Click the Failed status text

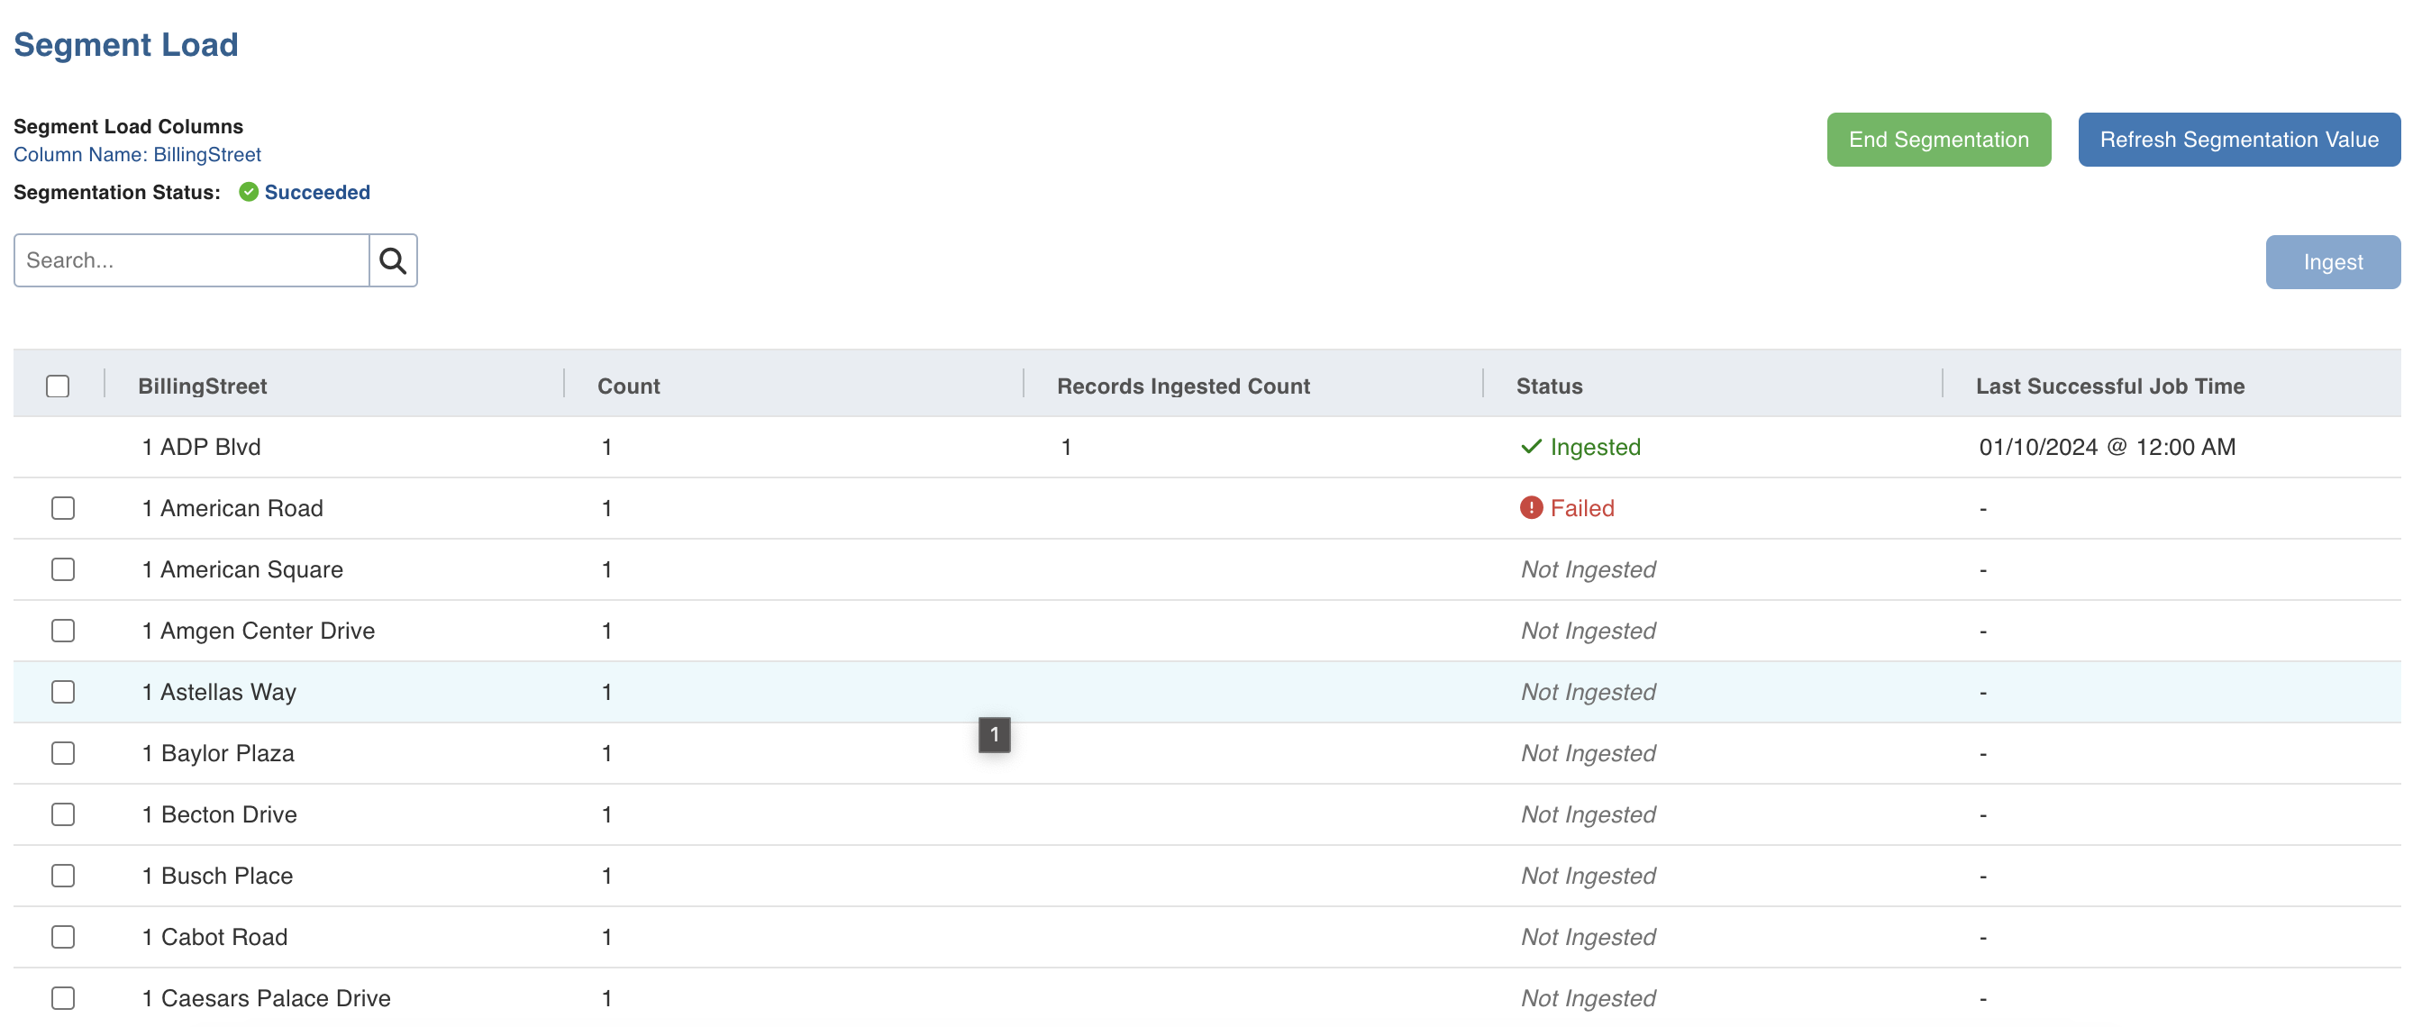(x=1581, y=508)
